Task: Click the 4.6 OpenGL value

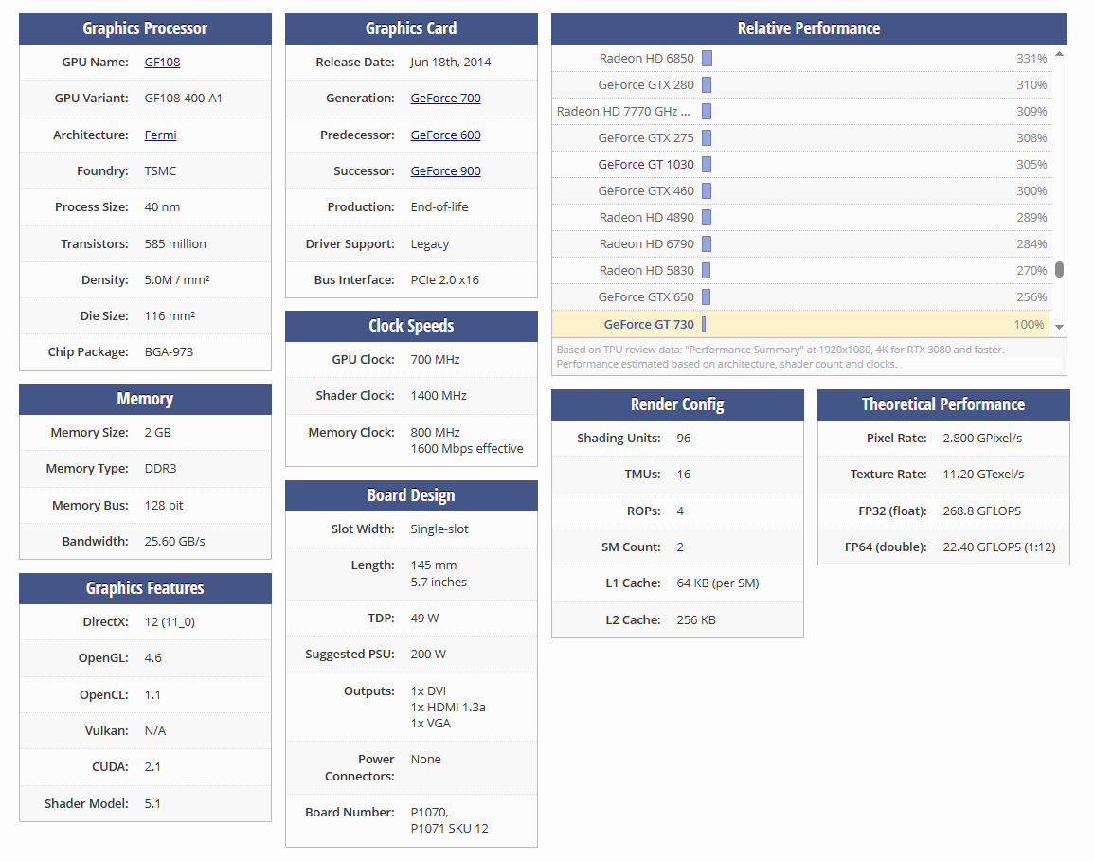Action: (152, 658)
